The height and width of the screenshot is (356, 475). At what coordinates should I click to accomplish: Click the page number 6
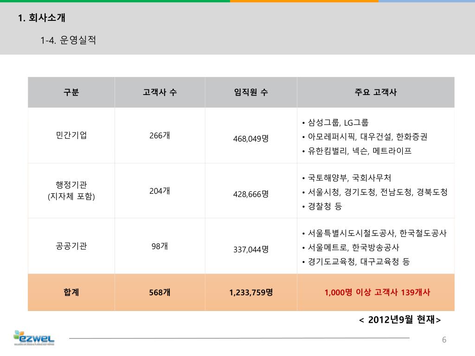tap(444, 340)
